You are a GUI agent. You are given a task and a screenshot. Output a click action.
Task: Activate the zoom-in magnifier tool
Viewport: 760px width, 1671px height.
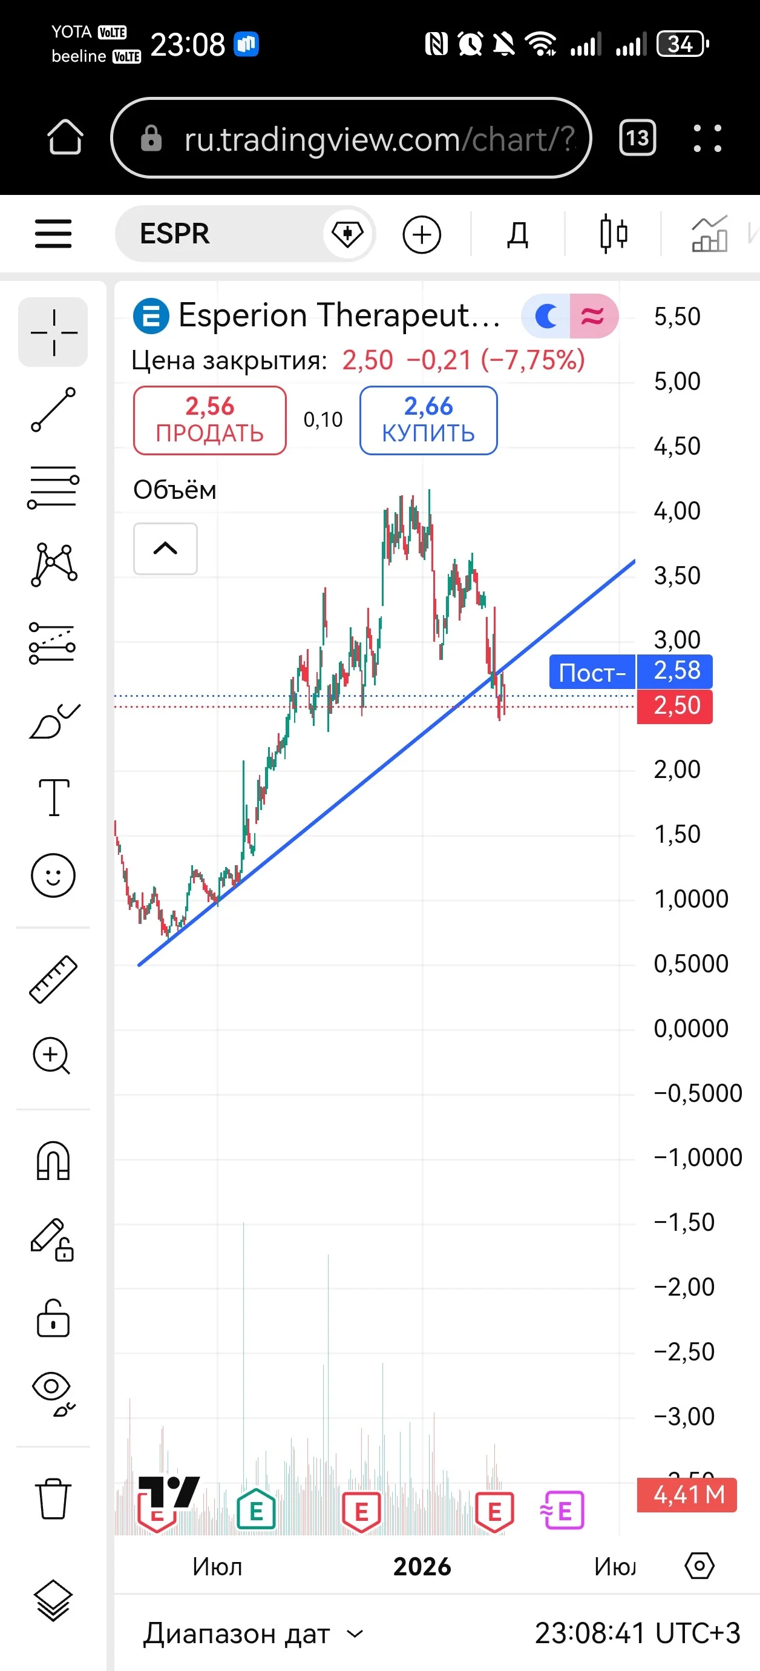[52, 1056]
